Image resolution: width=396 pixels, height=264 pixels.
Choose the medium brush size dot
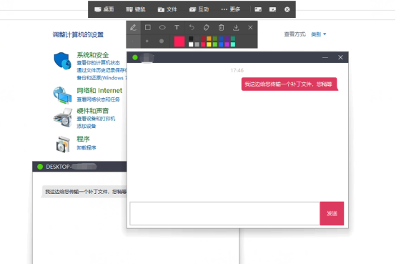(x=147, y=41)
